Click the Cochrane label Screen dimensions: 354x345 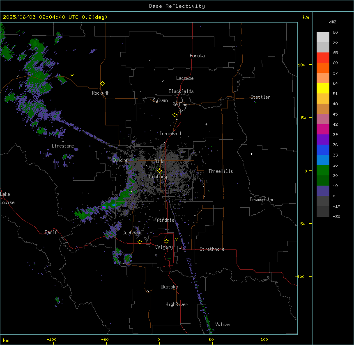[x=132, y=233]
